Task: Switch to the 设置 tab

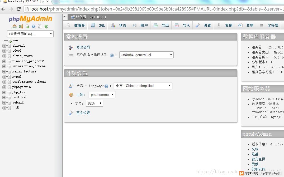Action: [203, 25]
